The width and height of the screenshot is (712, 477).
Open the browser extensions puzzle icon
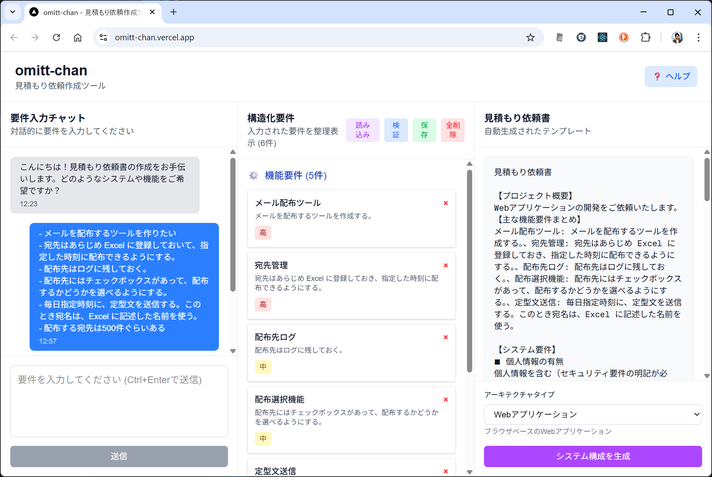(645, 37)
